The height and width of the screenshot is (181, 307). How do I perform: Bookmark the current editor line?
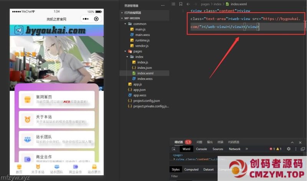point(181,4)
